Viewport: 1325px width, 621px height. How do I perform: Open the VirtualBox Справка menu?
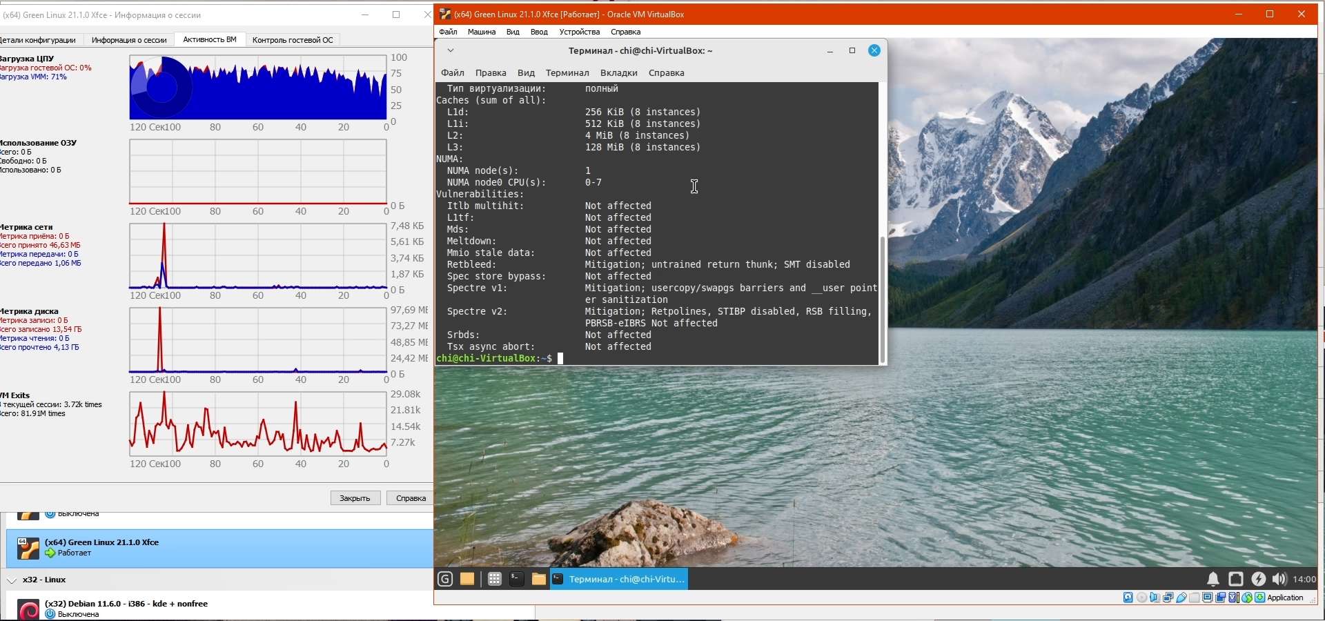coord(626,32)
